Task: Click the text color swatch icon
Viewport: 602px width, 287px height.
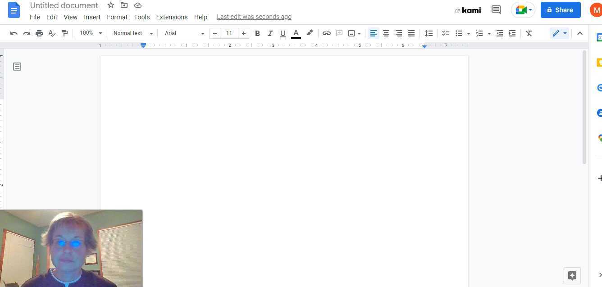Action: pyautogui.click(x=296, y=33)
